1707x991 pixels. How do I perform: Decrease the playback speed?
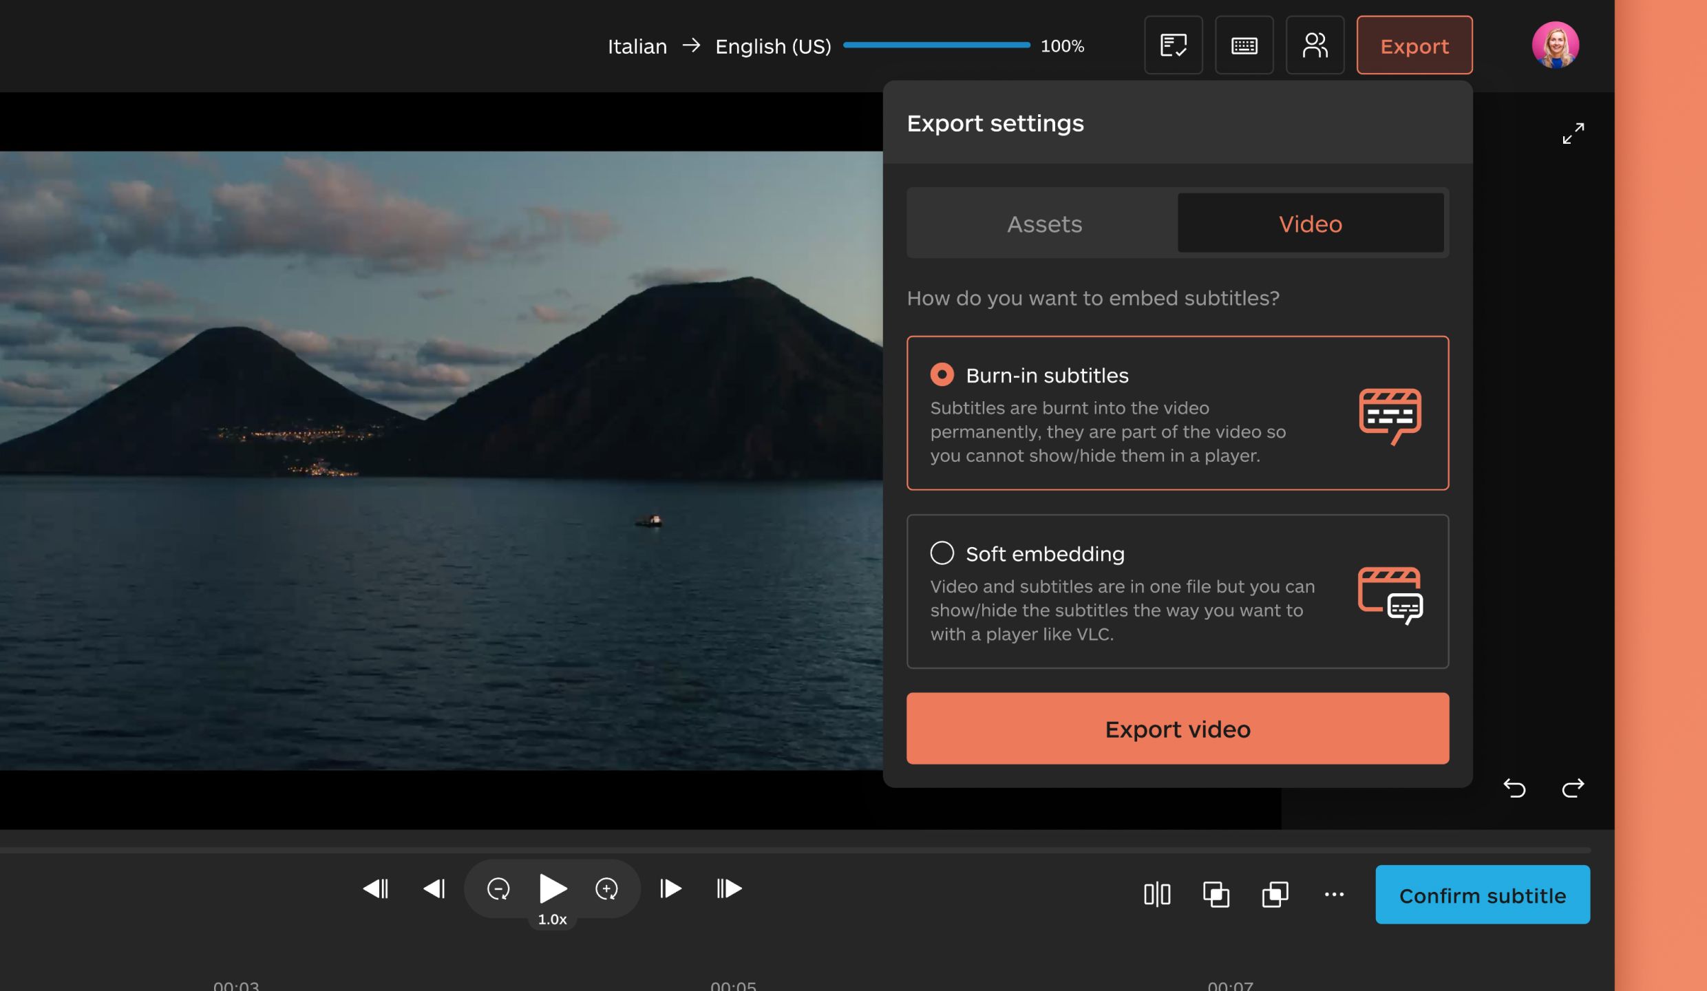point(498,888)
